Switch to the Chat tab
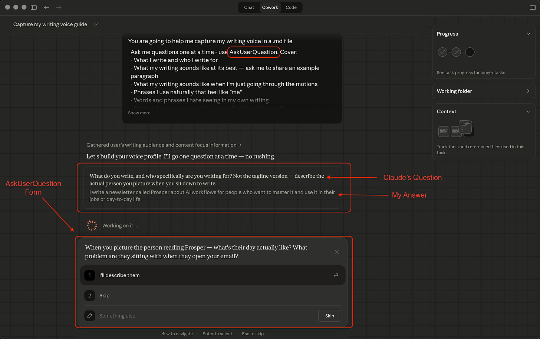540x339 pixels. (249, 7)
